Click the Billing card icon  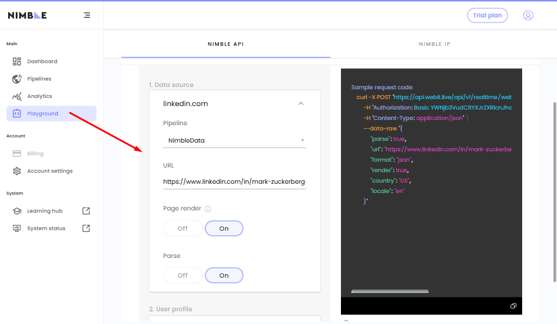[17, 154]
